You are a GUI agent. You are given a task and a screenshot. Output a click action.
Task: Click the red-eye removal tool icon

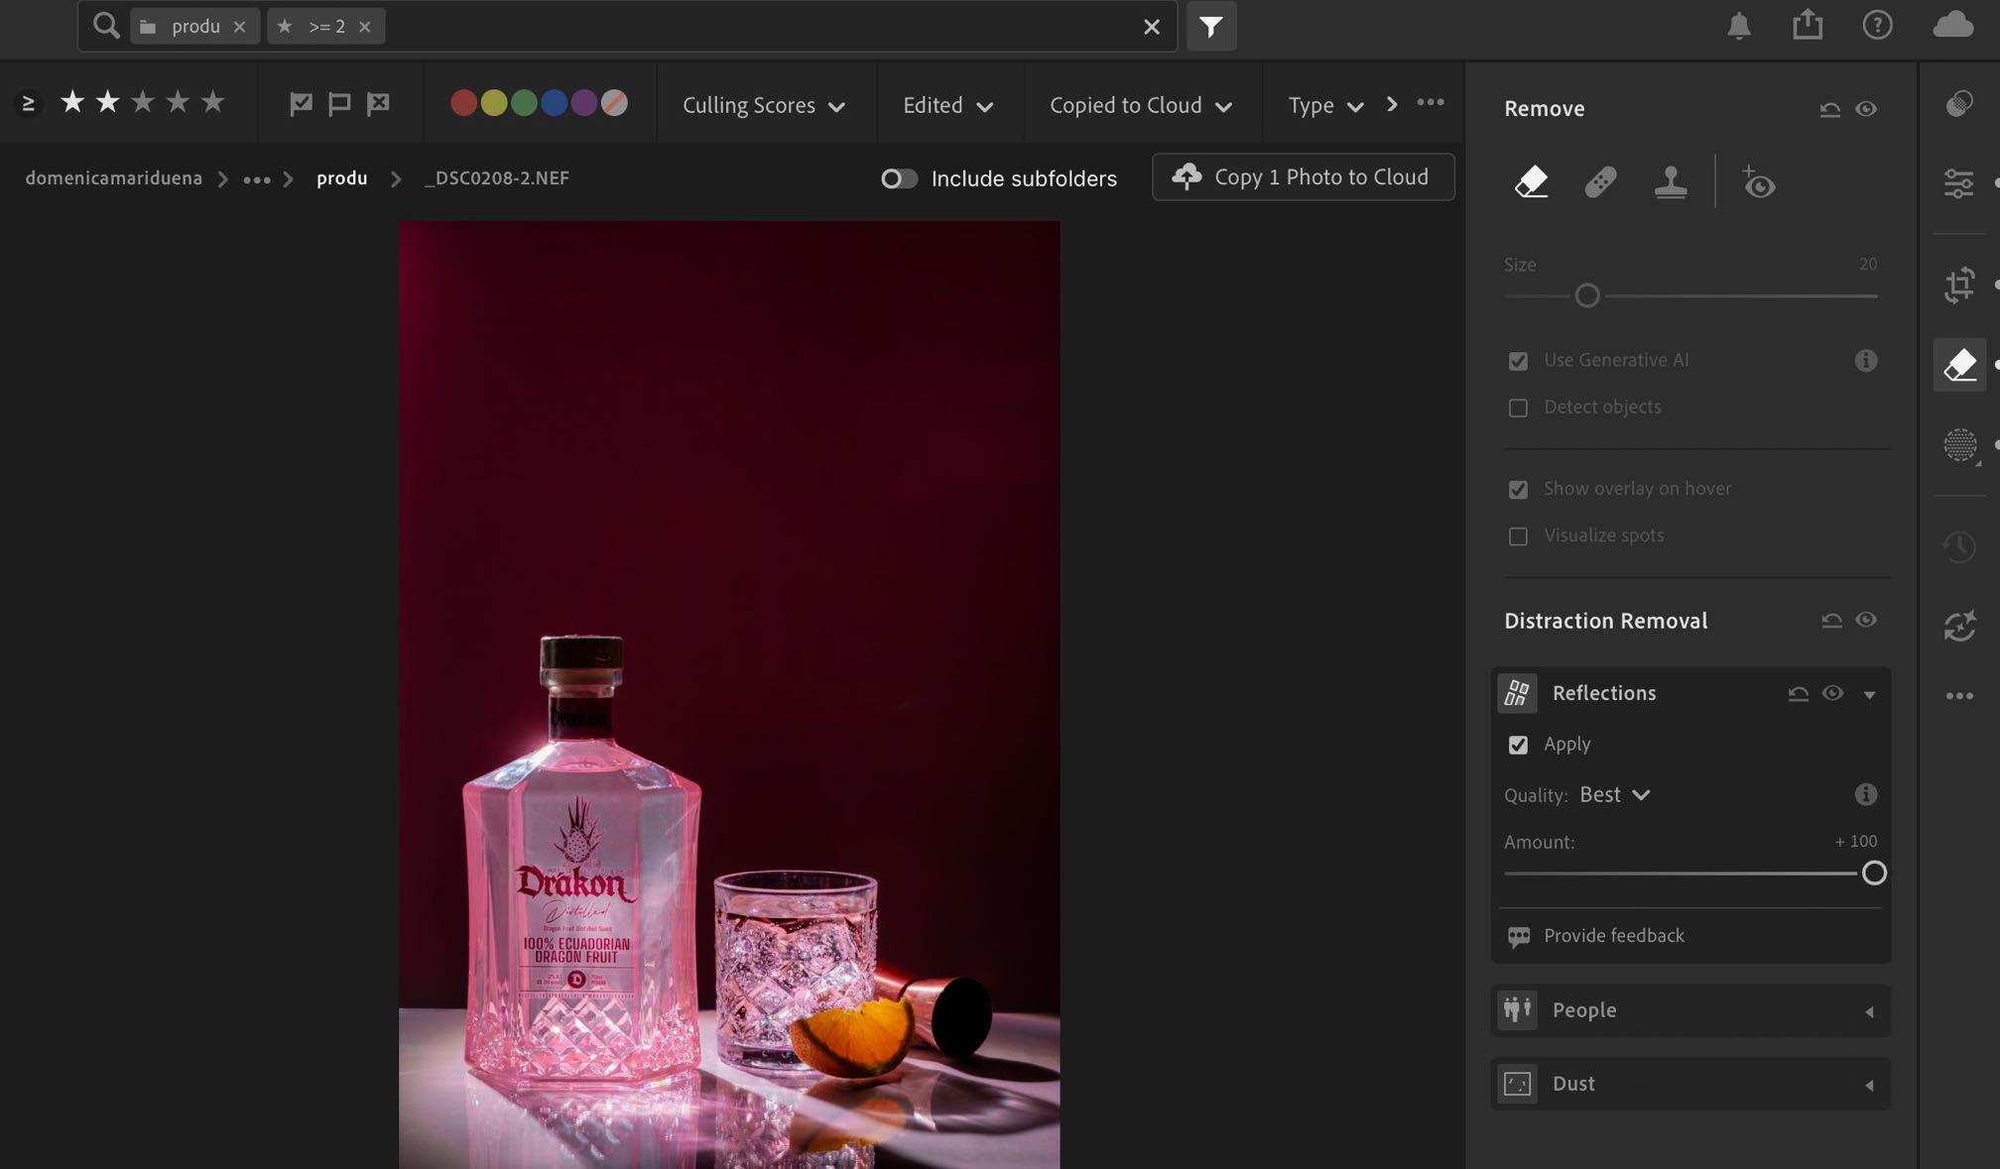(x=1758, y=183)
